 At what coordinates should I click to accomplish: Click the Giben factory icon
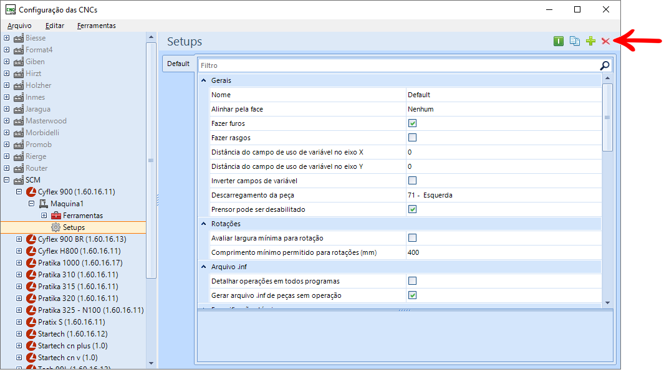pyautogui.click(x=19, y=62)
